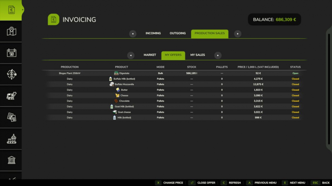Select the Production Sales tab
The width and height of the screenshot is (332, 186).
click(210, 34)
